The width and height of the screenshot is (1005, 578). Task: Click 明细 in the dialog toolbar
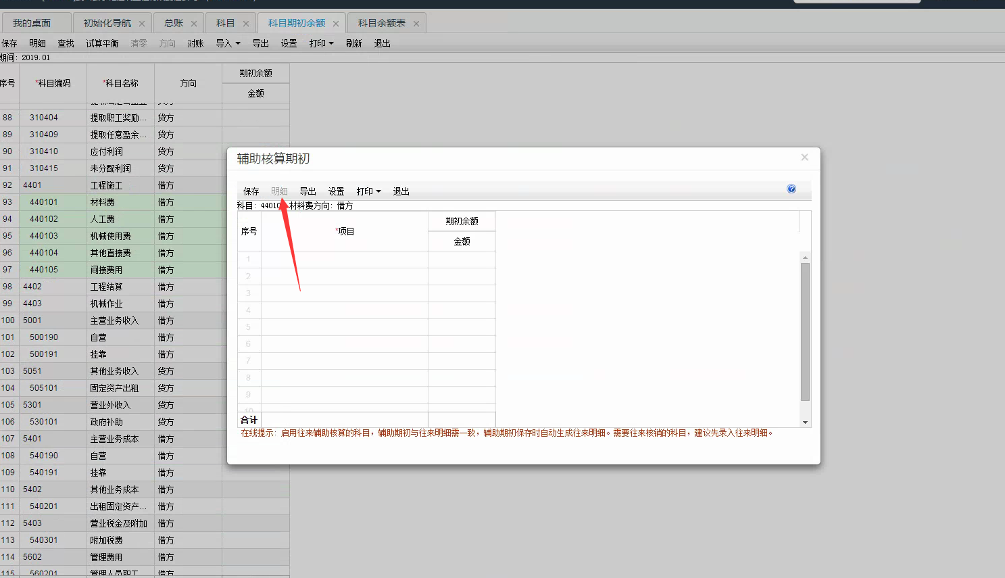(279, 191)
